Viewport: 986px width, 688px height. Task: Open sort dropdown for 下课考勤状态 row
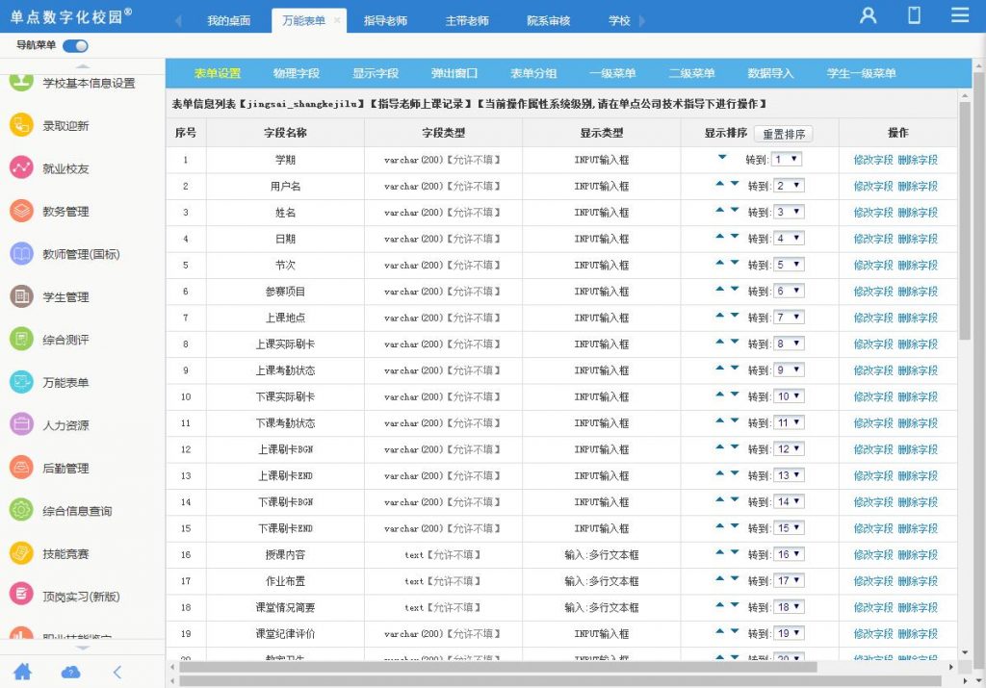point(789,423)
